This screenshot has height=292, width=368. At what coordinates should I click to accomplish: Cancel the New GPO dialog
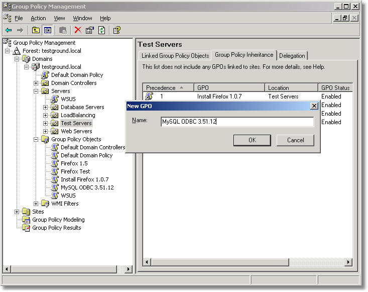295,140
